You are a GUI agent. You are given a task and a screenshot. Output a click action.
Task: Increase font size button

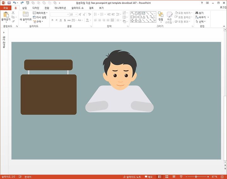(x=80, y=14)
